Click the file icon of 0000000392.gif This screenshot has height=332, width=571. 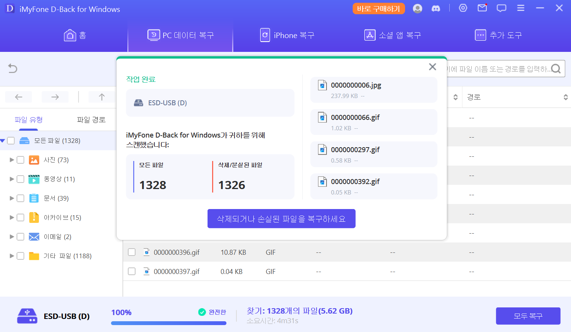point(322,182)
